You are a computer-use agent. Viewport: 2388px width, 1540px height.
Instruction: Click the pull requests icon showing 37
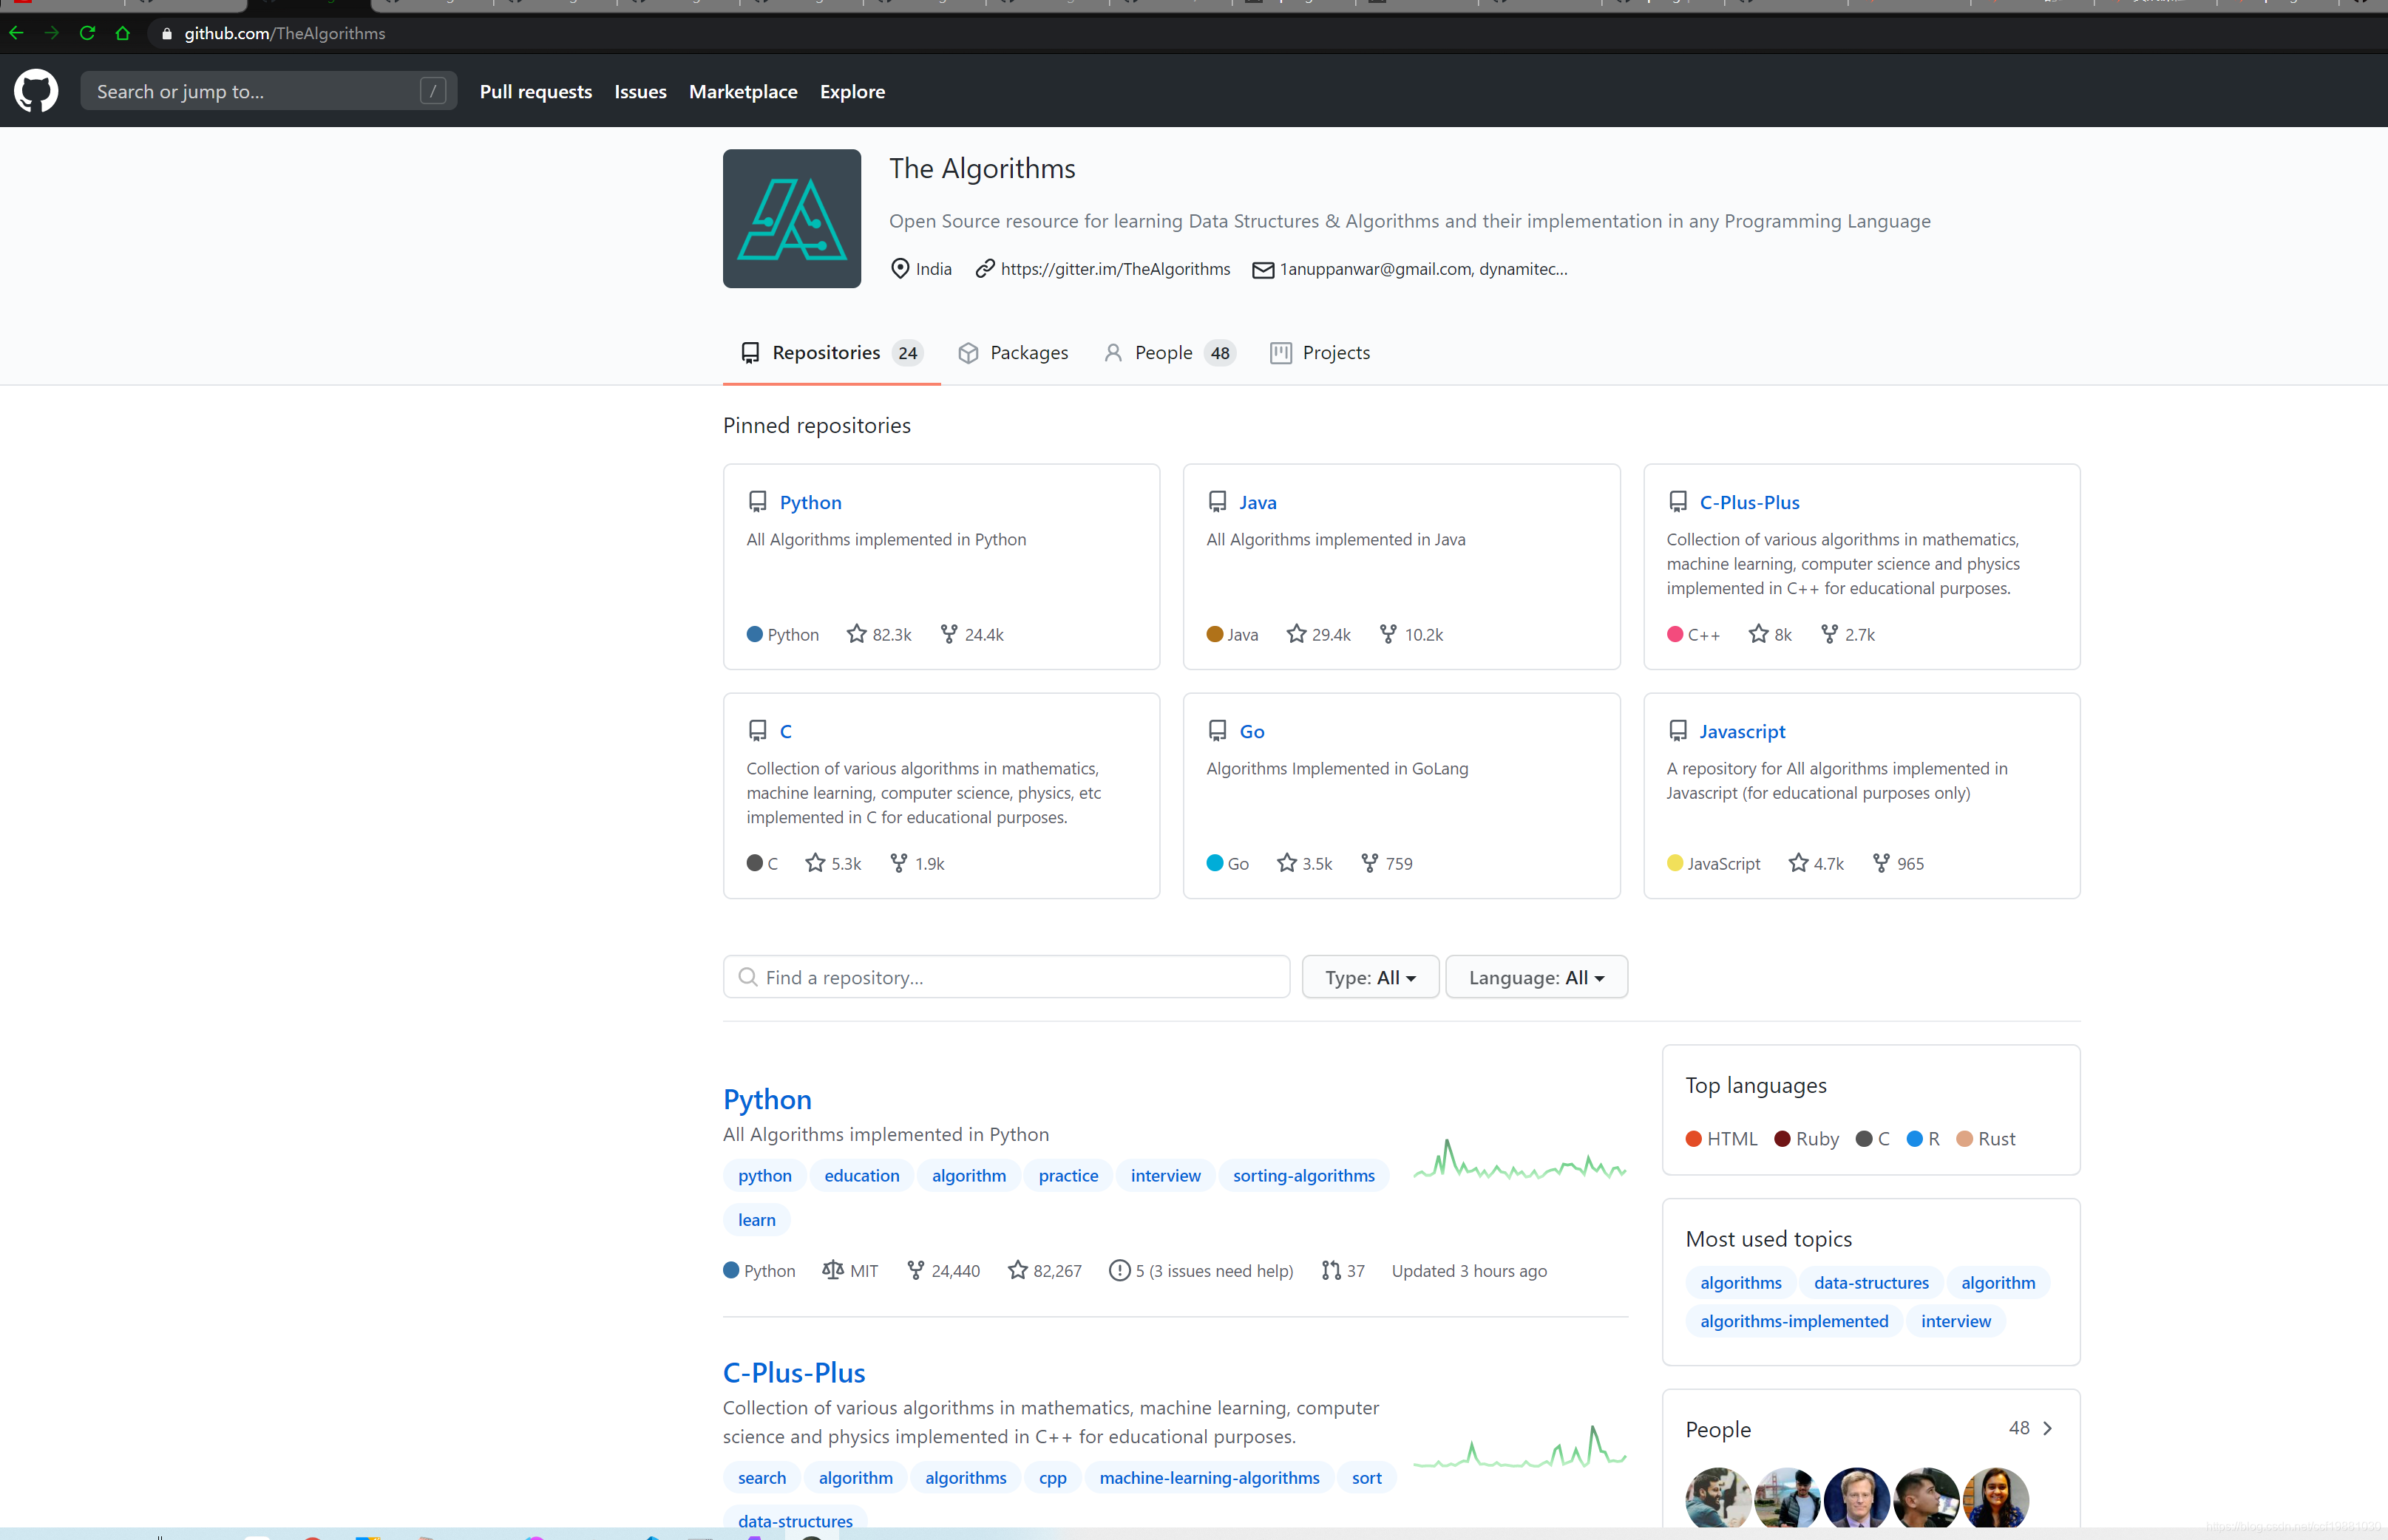(1332, 1270)
